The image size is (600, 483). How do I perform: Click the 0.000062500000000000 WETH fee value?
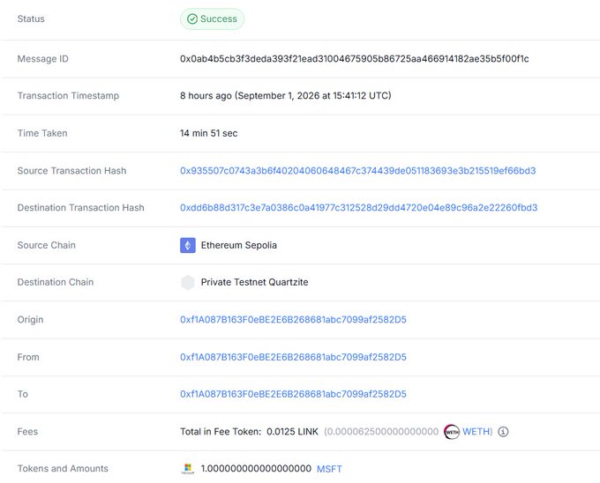pos(381,431)
